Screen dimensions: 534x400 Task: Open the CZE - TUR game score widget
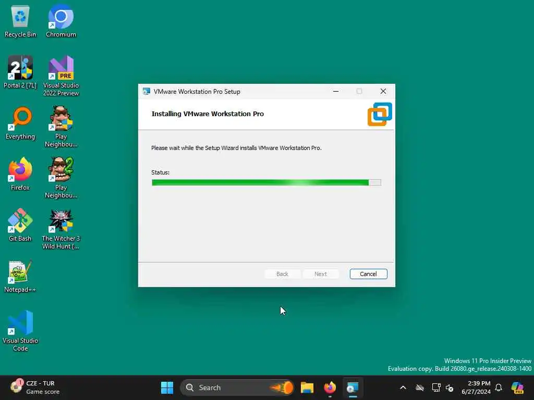[x=34, y=387]
